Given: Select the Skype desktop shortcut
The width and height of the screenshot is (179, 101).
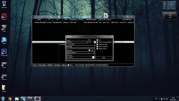Looking at the screenshot, I should 4,40.
